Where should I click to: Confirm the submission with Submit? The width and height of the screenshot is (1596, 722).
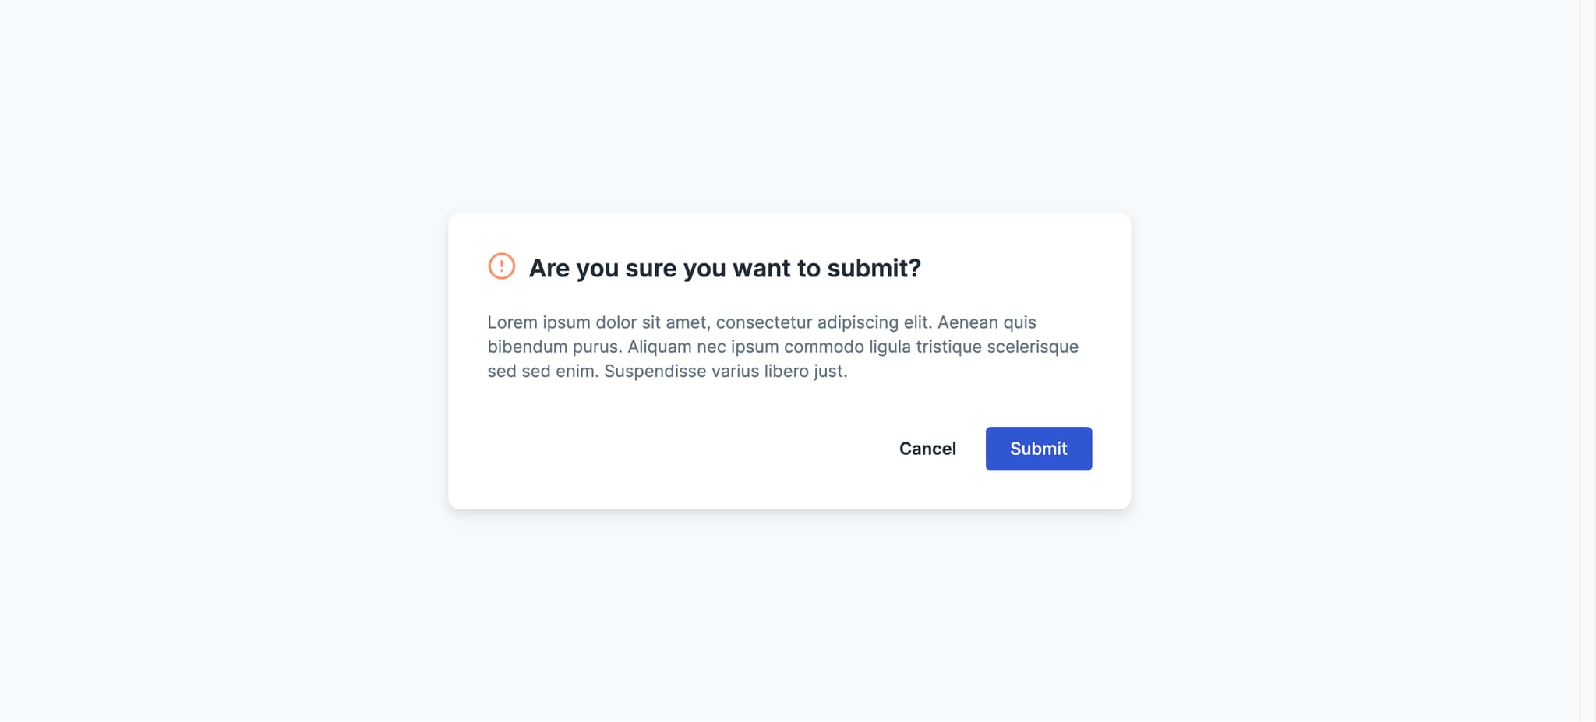tap(1038, 449)
